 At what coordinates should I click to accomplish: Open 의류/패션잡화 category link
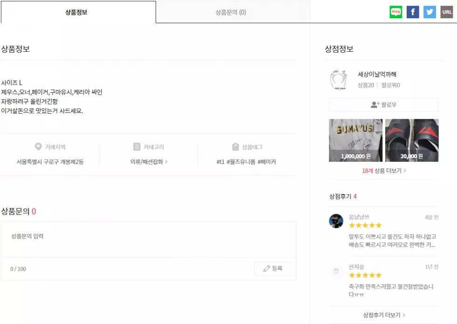[x=149, y=162]
